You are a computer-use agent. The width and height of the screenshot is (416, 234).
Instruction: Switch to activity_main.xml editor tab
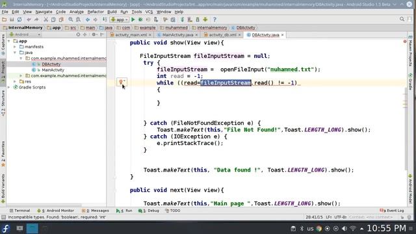click(x=131, y=35)
